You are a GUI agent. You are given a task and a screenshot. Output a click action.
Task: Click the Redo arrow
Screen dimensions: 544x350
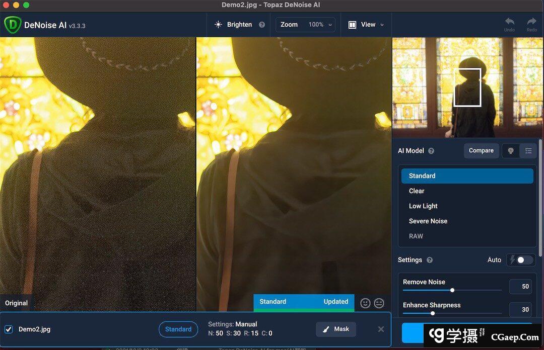pyautogui.click(x=531, y=23)
